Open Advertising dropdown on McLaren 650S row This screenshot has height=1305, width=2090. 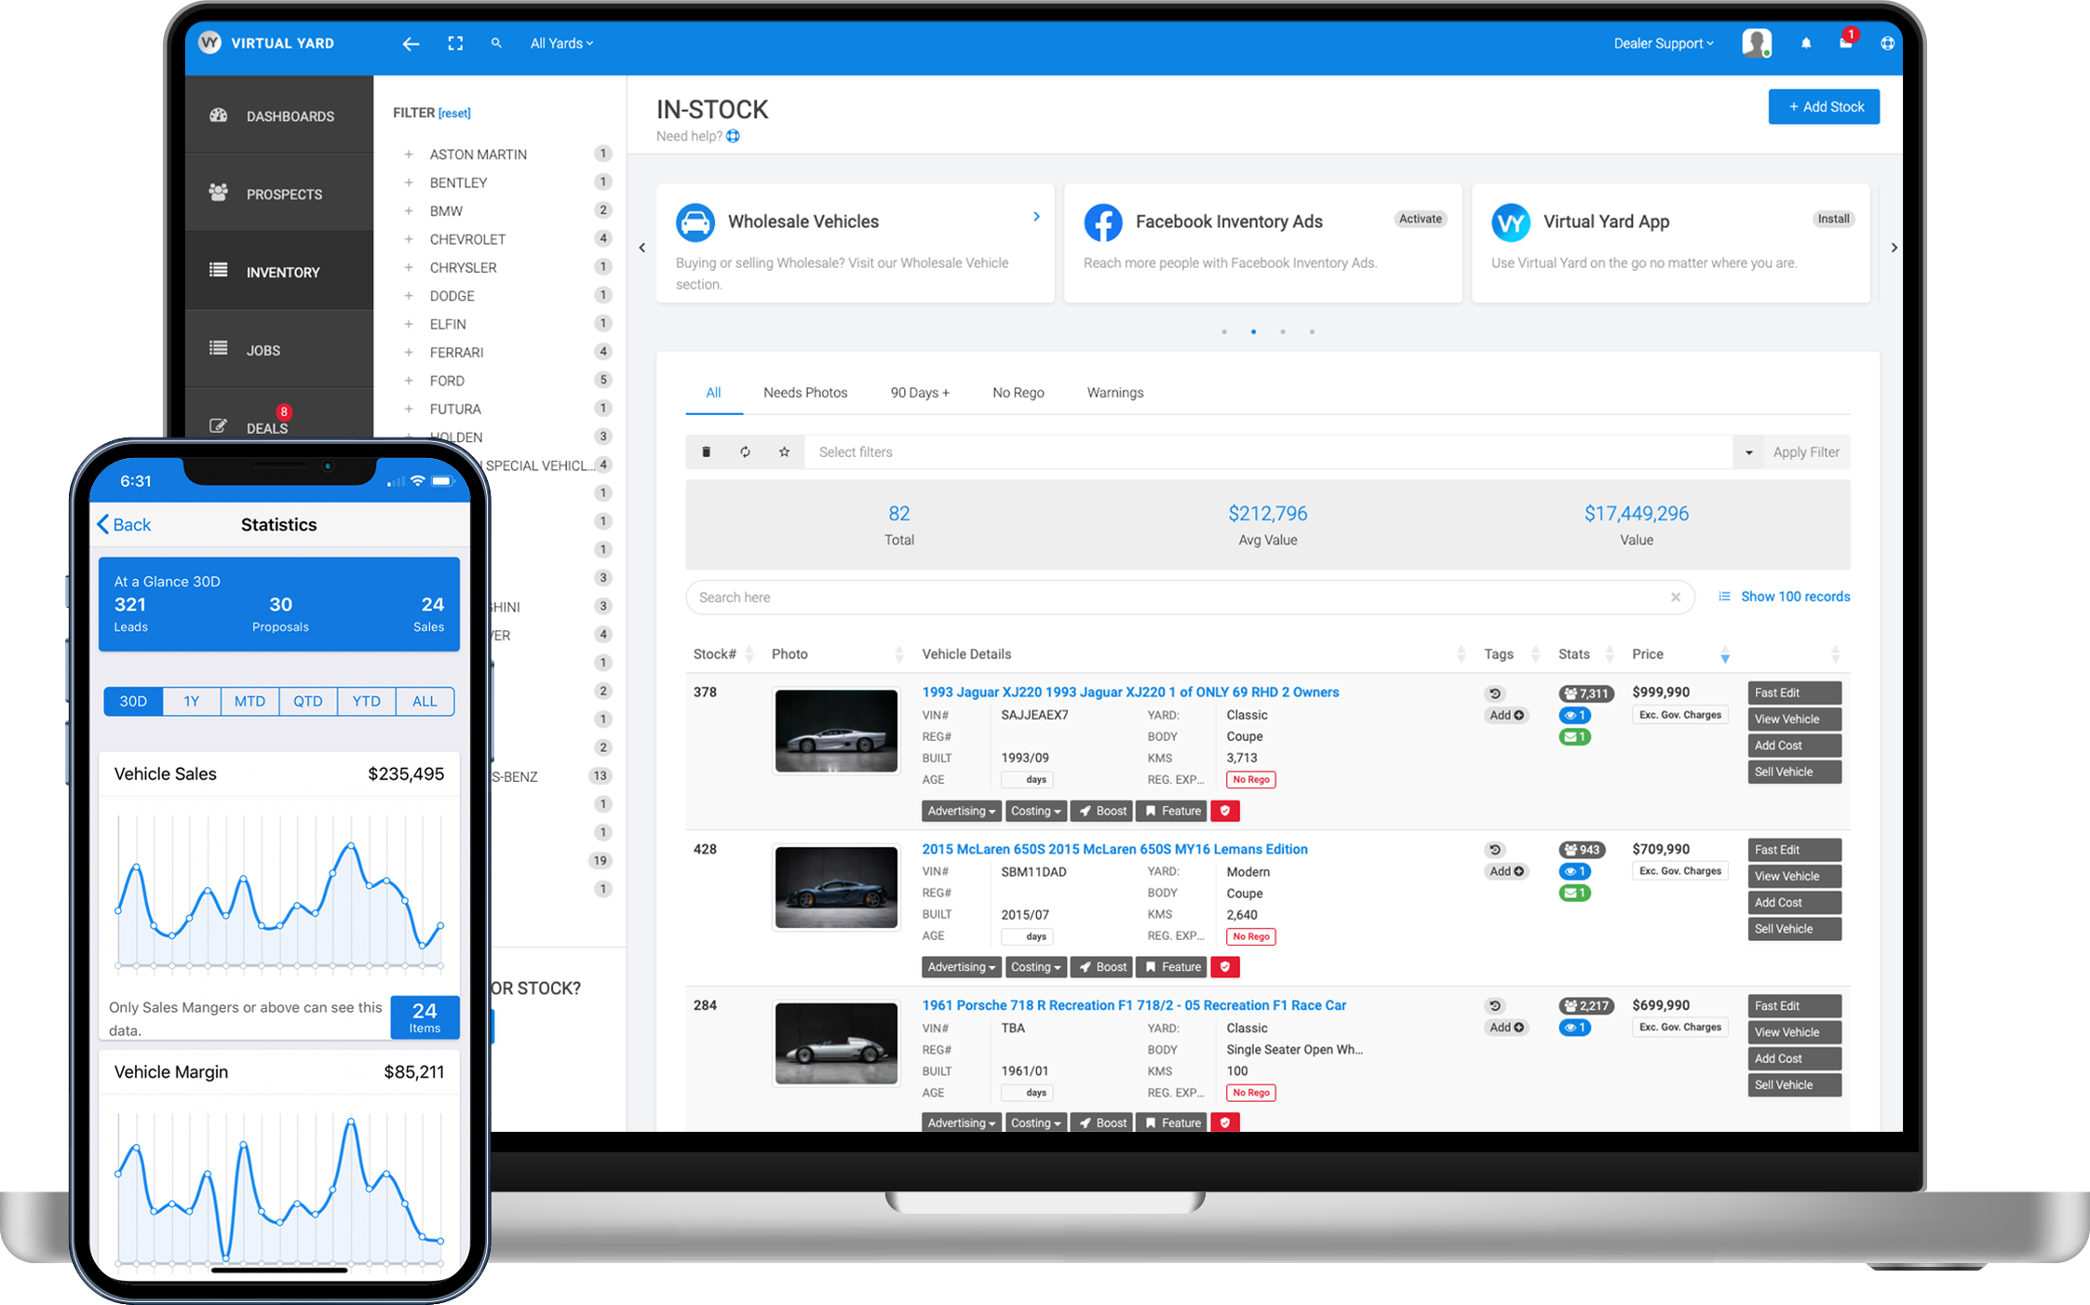tap(961, 967)
